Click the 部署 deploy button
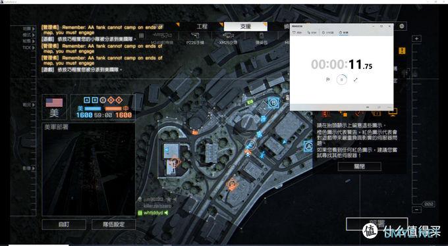448x246 pixels. pos(377,224)
